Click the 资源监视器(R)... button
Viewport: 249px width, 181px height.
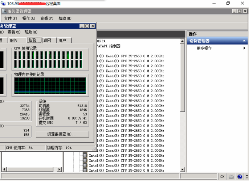click(x=62, y=134)
